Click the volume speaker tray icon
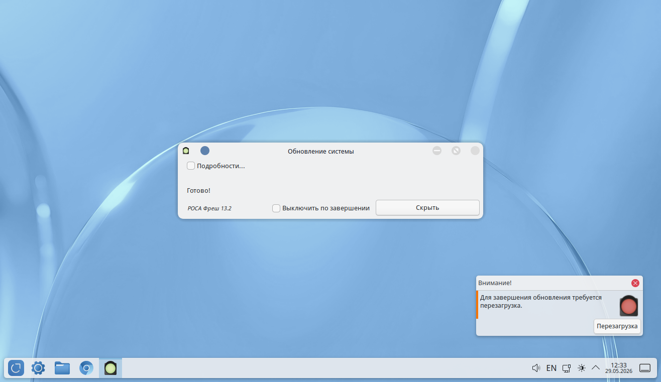This screenshot has width=661, height=382. (536, 368)
